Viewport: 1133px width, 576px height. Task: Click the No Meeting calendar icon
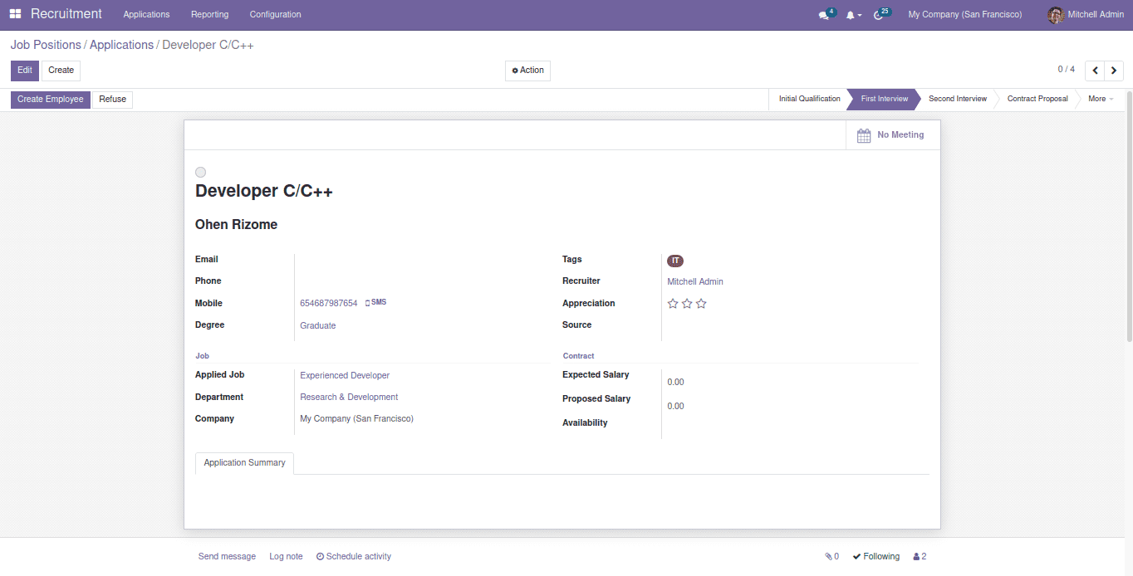[864, 135]
